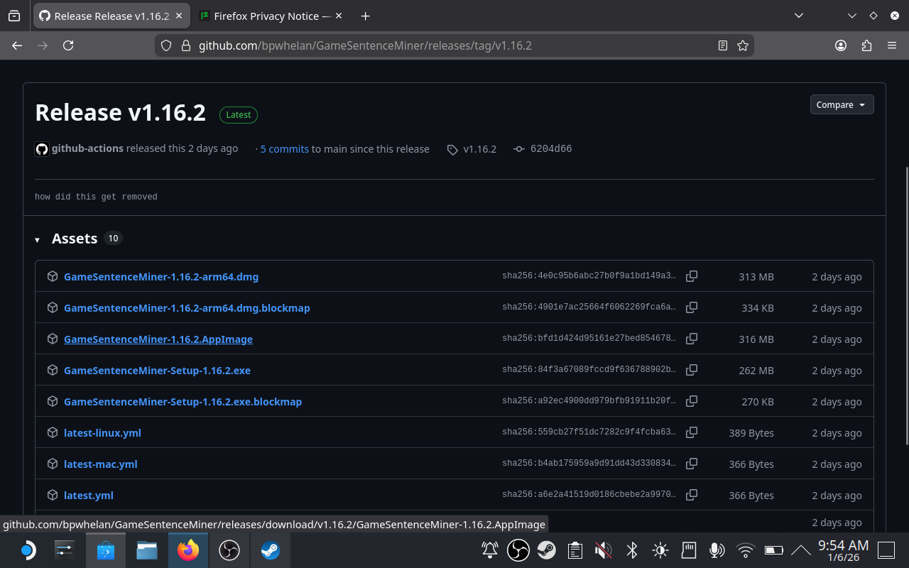Viewport: 909px width, 568px height.
Task: Launch OBS Studio from the taskbar
Action: click(x=229, y=550)
